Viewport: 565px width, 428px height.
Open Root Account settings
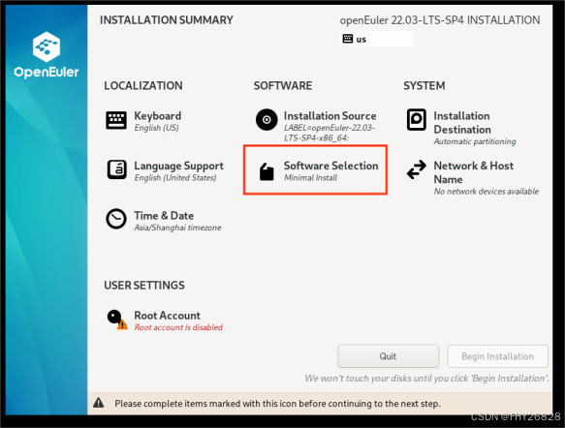(x=165, y=320)
